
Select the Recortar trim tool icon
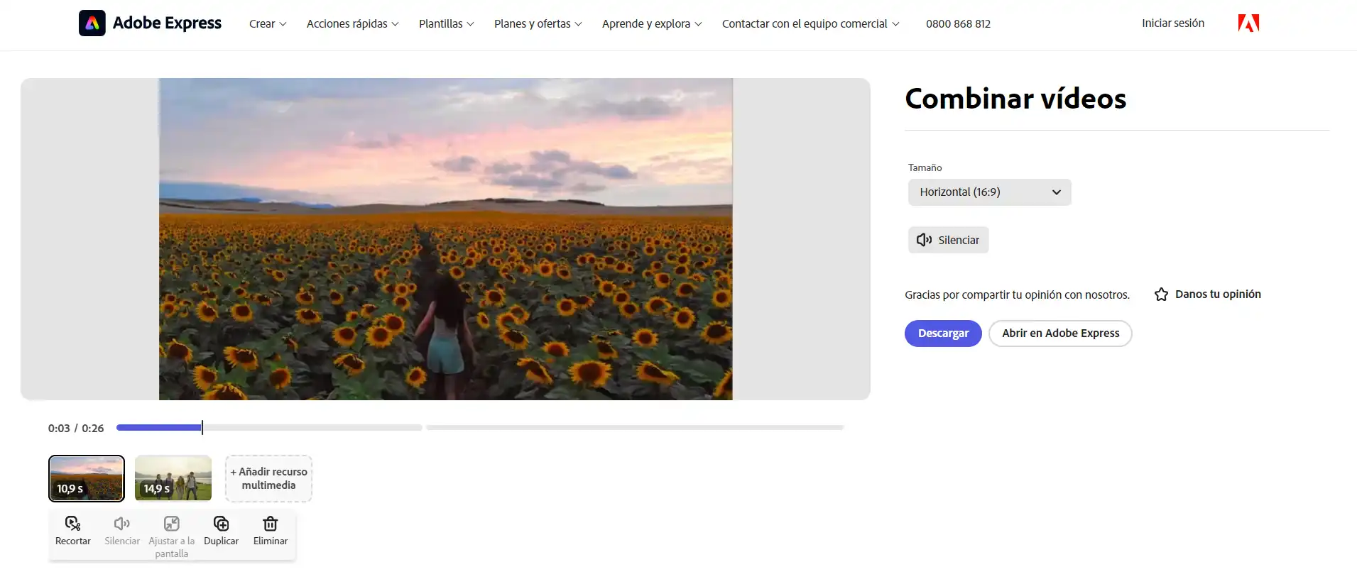coord(72,524)
